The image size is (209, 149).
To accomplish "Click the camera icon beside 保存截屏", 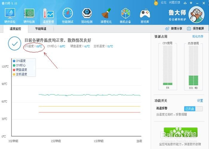I will click(x=189, y=29).
